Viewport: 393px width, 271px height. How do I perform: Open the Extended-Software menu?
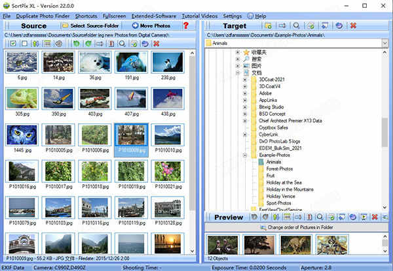tap(154, 16)
